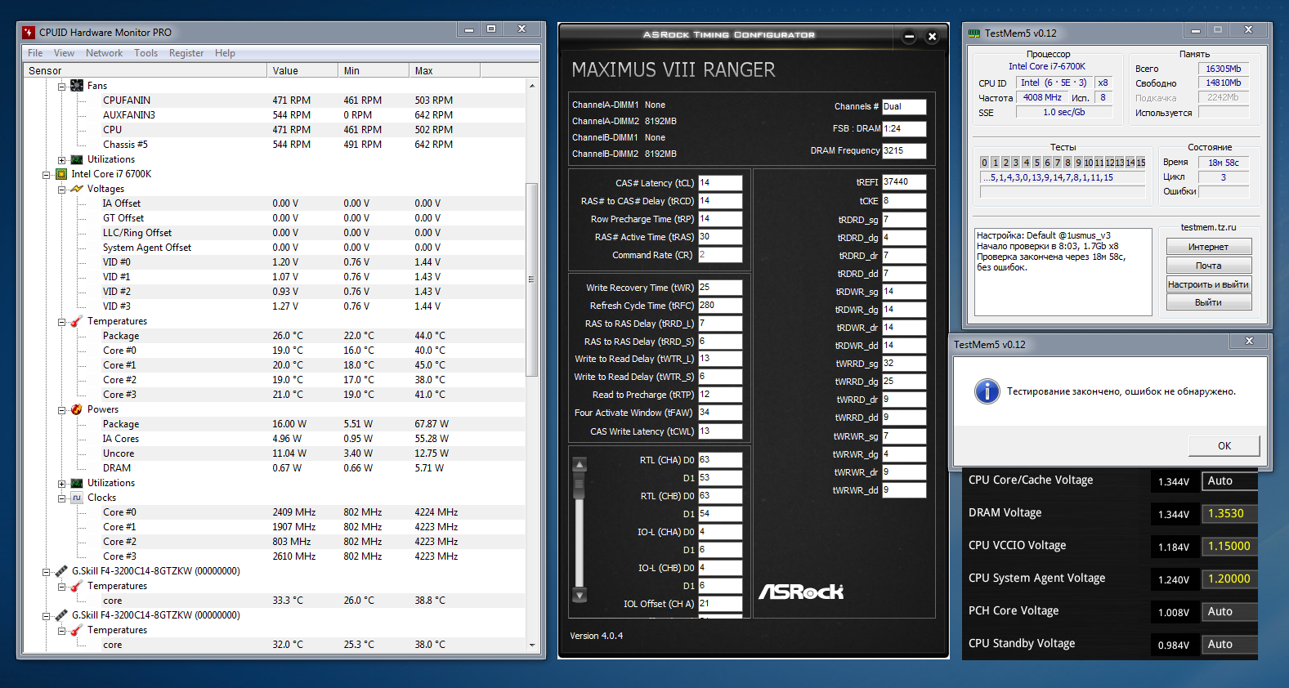This screenshot has width=1289, height=688.
Task: Click the Интернет button in TestMem5
Action: click(x=1208, y=247)
